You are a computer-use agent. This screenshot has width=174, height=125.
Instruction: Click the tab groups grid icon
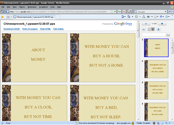click(x=8, y=17)
